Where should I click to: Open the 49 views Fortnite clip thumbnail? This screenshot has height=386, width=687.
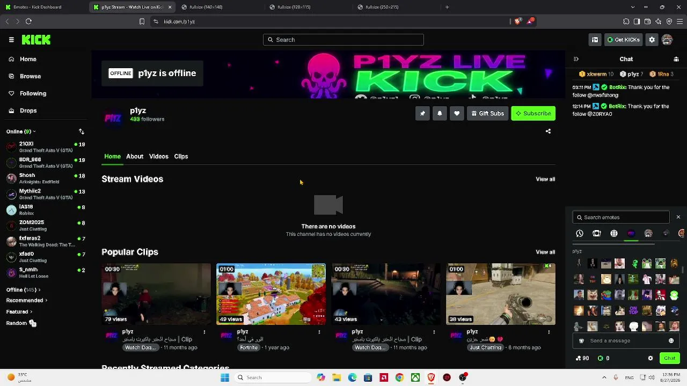(271, 294)
